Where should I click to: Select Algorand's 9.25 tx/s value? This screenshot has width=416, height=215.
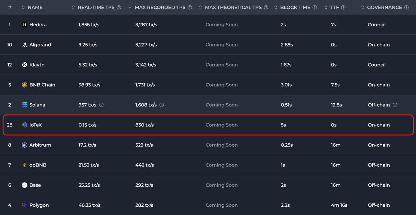pyautogui.click(x=88, y=45)
